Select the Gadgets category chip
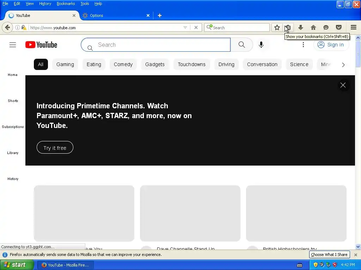The width and height of the screenshot is (361, 270). [x=155, y=64]
